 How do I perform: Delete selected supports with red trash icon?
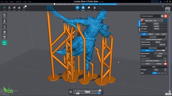(166, 16)
